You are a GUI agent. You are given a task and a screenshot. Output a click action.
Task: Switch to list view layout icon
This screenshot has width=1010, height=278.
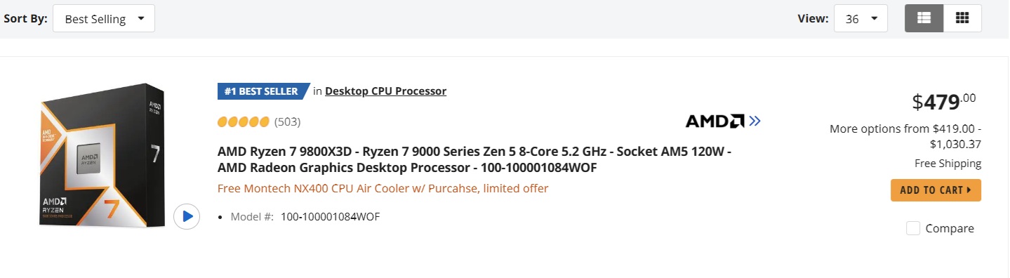pyautogui.click(x=924, y=18)
